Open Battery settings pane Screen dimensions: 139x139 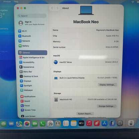point(24,46)
